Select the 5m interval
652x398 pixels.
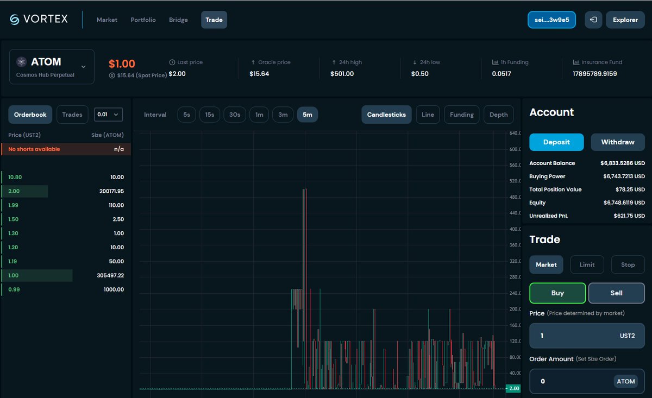308,115
